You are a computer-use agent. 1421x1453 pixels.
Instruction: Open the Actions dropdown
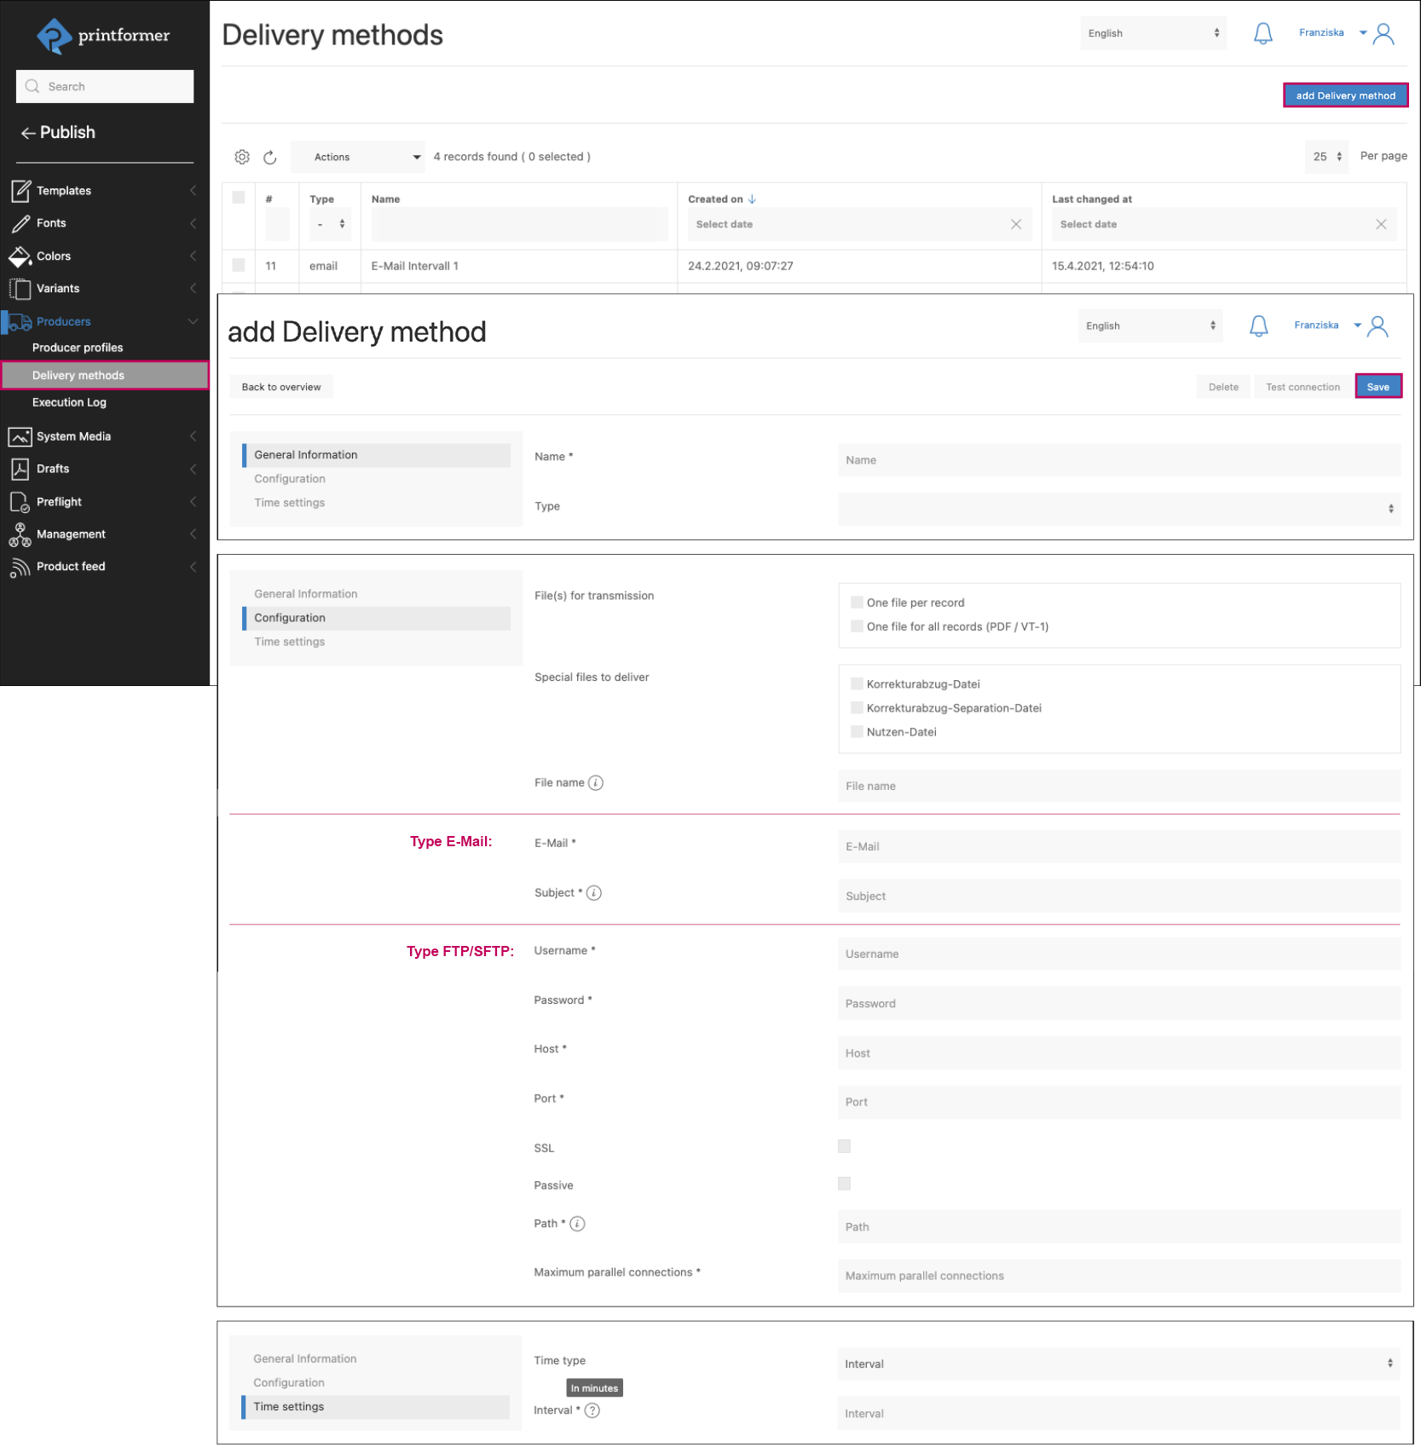tap(358, 157)
